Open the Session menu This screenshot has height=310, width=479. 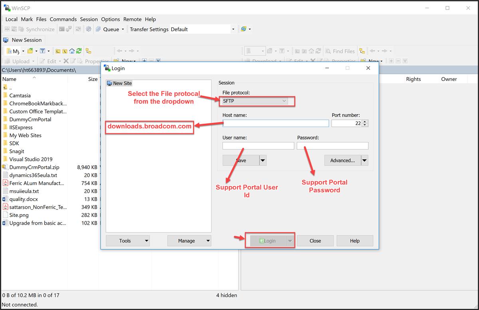point(89,19)
